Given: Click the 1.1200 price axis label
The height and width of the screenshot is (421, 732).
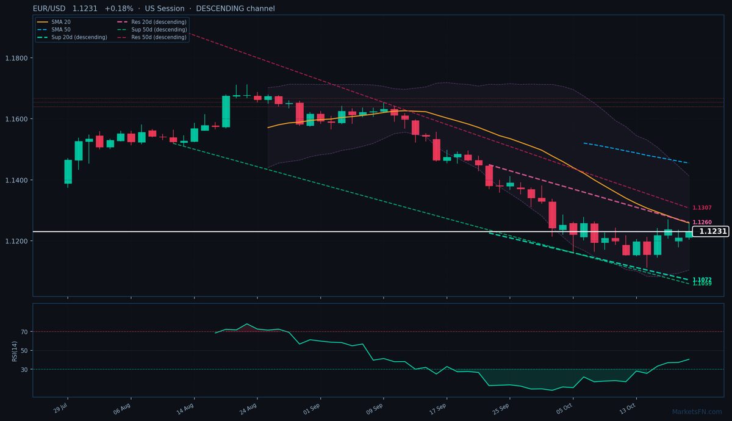Looking at the screenshot, I should click(16, 242).
